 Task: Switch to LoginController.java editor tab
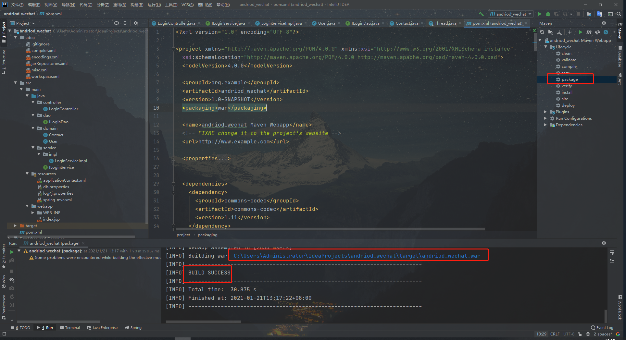click(x=176, y=23)
